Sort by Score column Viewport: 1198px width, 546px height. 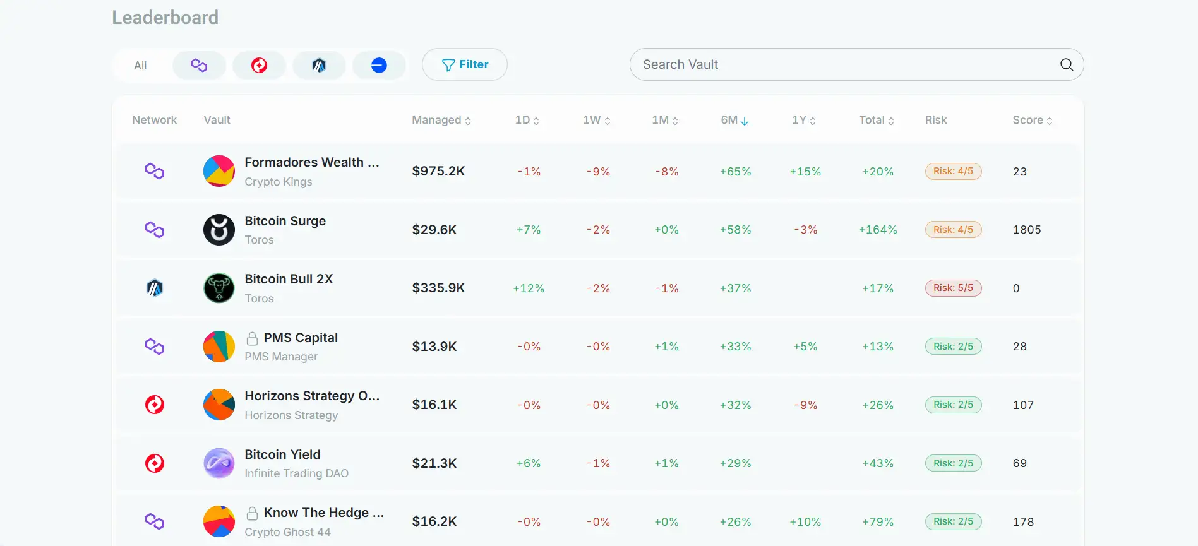[x=1032, y=120]
